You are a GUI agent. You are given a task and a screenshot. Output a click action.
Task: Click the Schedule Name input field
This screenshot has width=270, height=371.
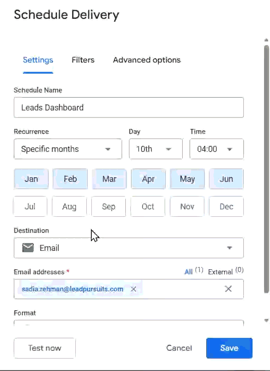coord(129,107)
